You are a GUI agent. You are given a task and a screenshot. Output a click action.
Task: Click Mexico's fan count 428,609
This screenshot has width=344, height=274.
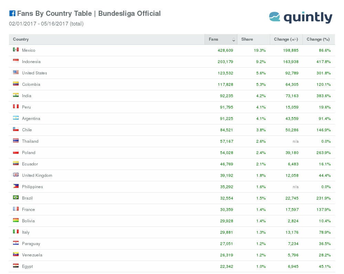tap(225, 50)
